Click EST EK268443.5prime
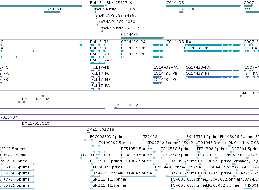Screen dimensions: 259x190 [x=220, y=167]
